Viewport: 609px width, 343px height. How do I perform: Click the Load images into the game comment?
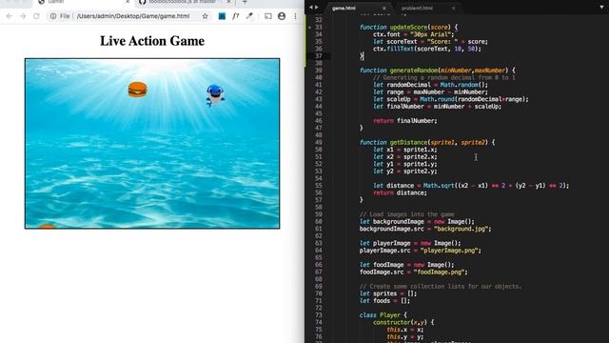(406, 214)
